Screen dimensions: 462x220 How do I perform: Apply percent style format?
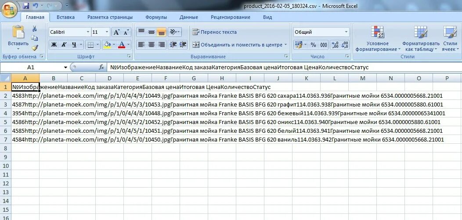point(313,45)
